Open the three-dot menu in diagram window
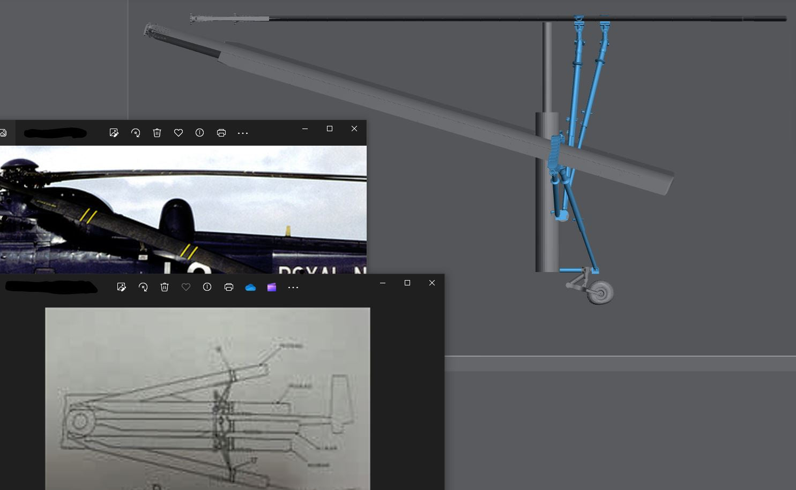Viewport: 796px width, 490px height. (x=293, y=288)
